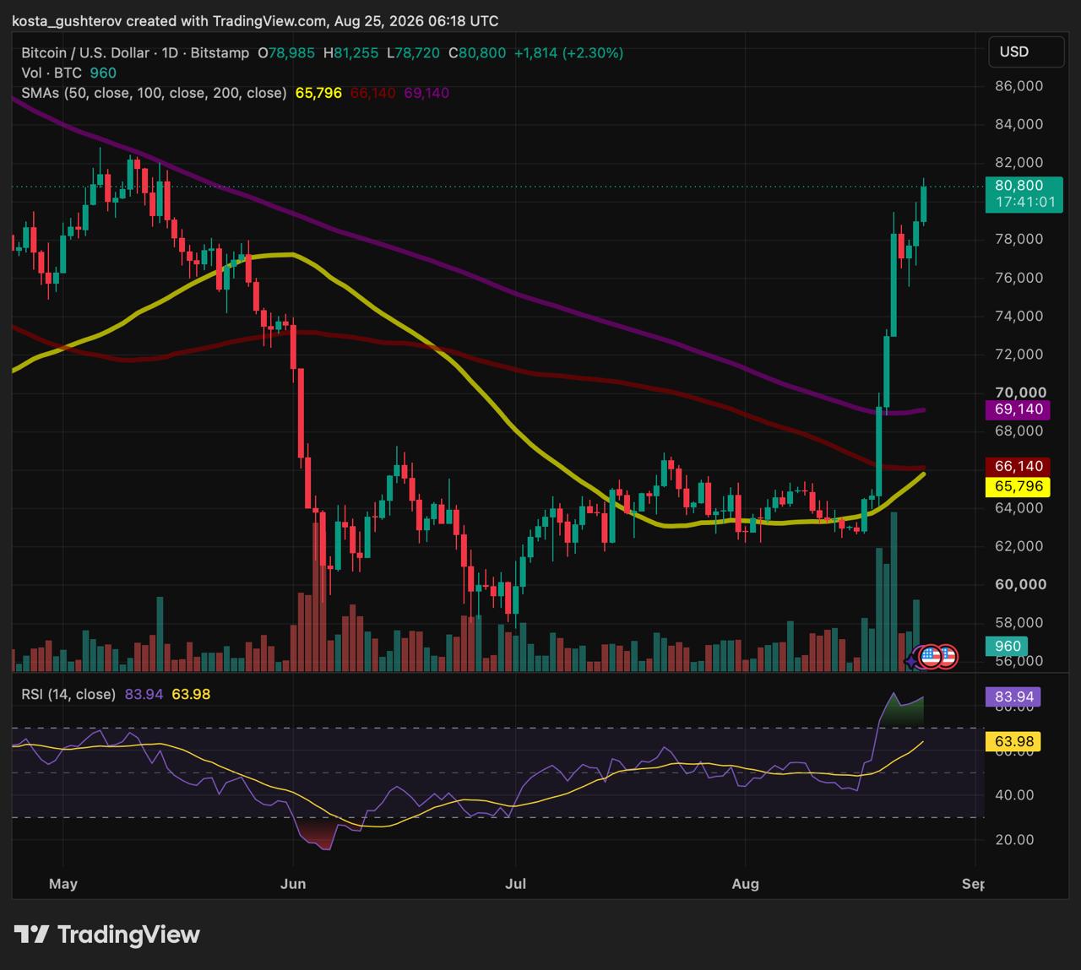Click the 20.00 RSI scale label

1014,839
